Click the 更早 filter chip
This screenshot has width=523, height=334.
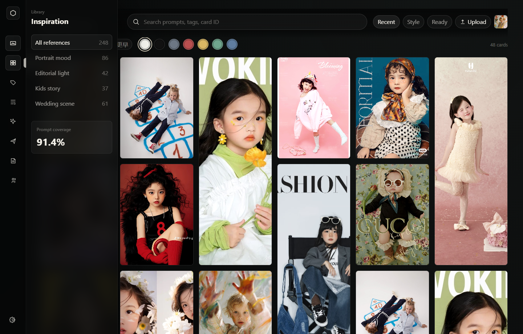124,44
